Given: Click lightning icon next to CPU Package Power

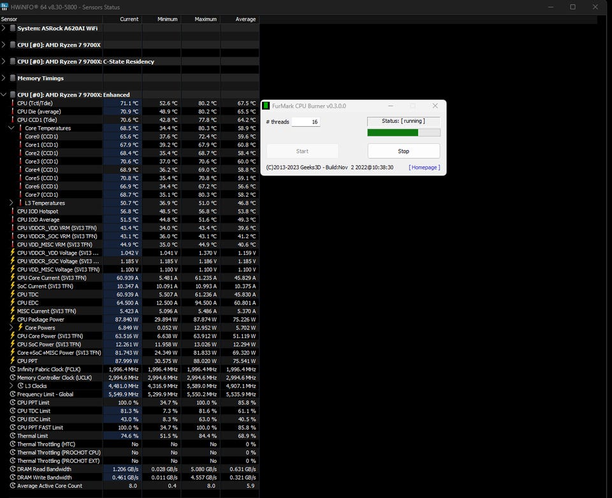Looking at the screenshot, I should pos(13,319).
